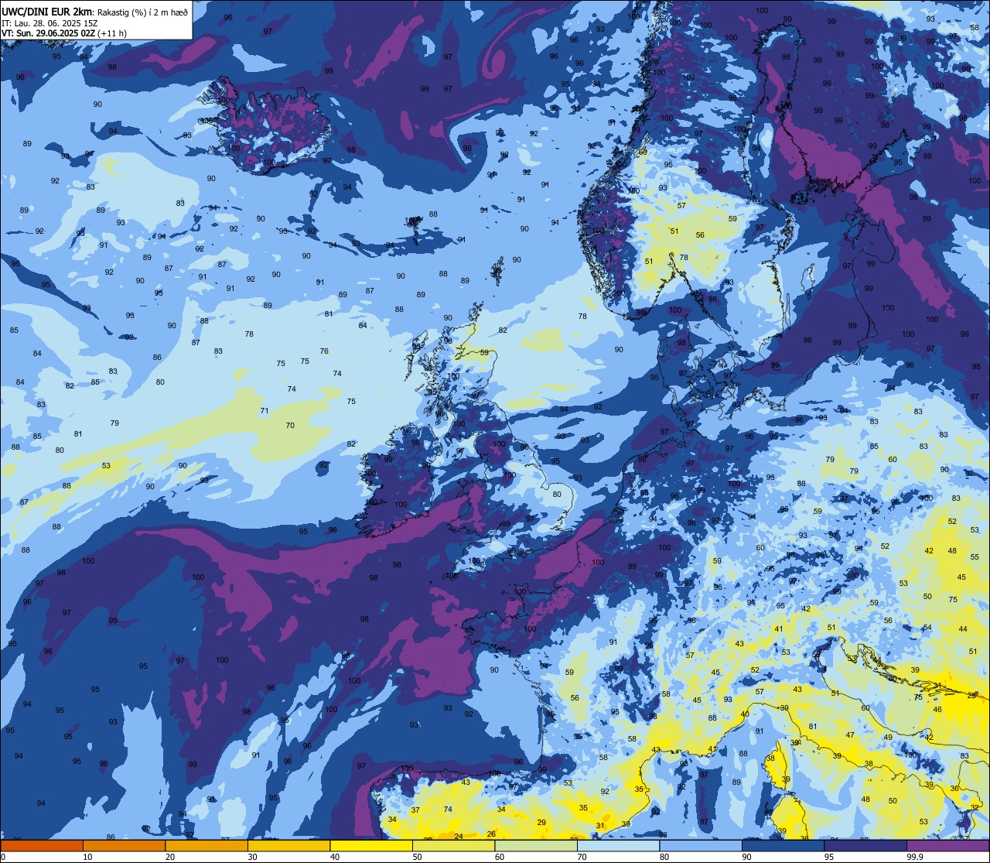
Task: Click the '31' humidity value over Spain
Action: pos(599,826)
